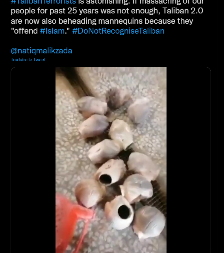Screen dimensions: 224x253
Task: Click the phrase "Taliban 2.0" in the tweet
Action: pyautogui.click(x=183, y=11)
